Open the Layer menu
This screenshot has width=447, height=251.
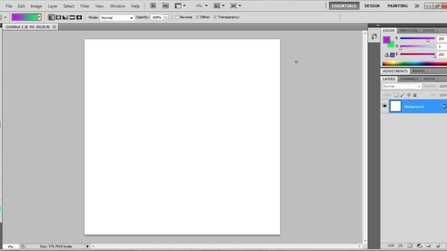pyautogui.click(x=52, y=6)
